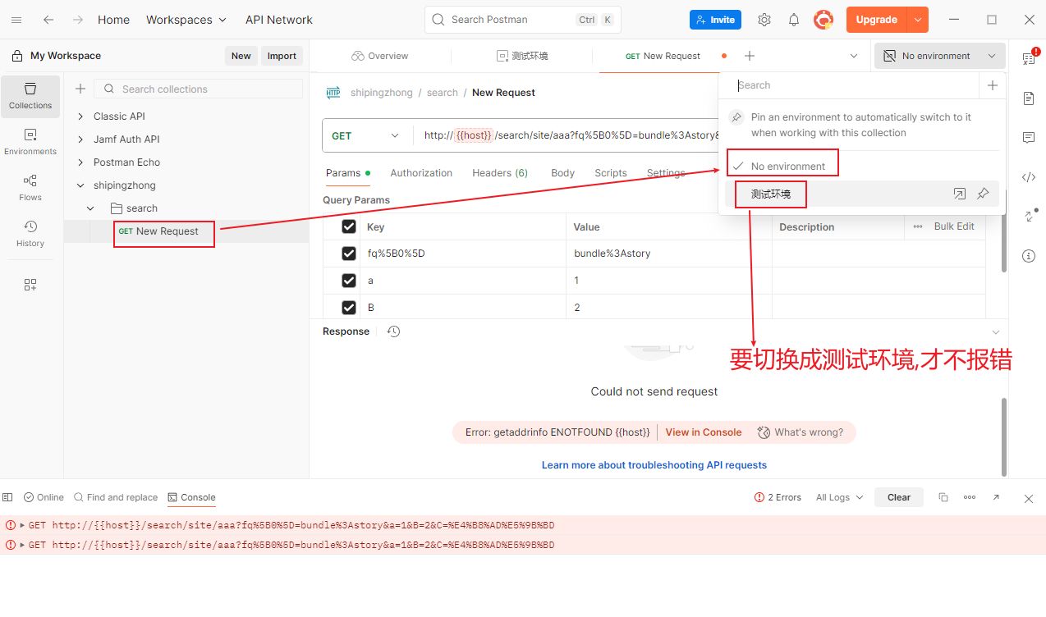The image size is (1046, 617).
Task: Select the 测试环境 environment option
Action: click(771, 194)
